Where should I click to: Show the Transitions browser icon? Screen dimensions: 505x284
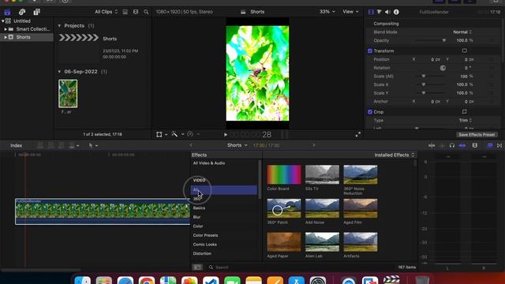coord(499,145)
